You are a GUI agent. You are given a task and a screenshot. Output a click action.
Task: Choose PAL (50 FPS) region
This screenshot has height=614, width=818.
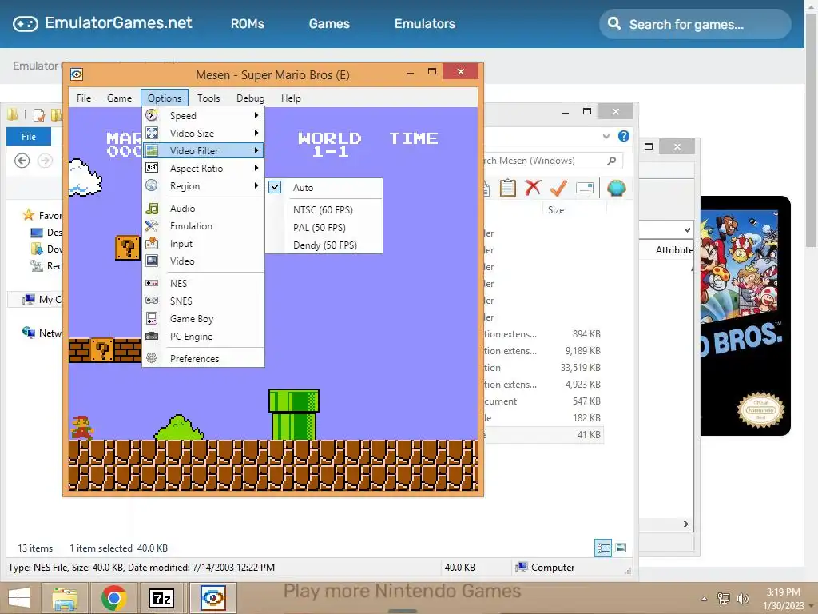point(324,228)
